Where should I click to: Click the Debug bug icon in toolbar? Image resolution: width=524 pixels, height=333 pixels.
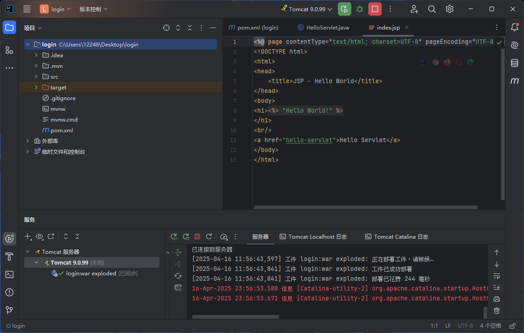360,9
